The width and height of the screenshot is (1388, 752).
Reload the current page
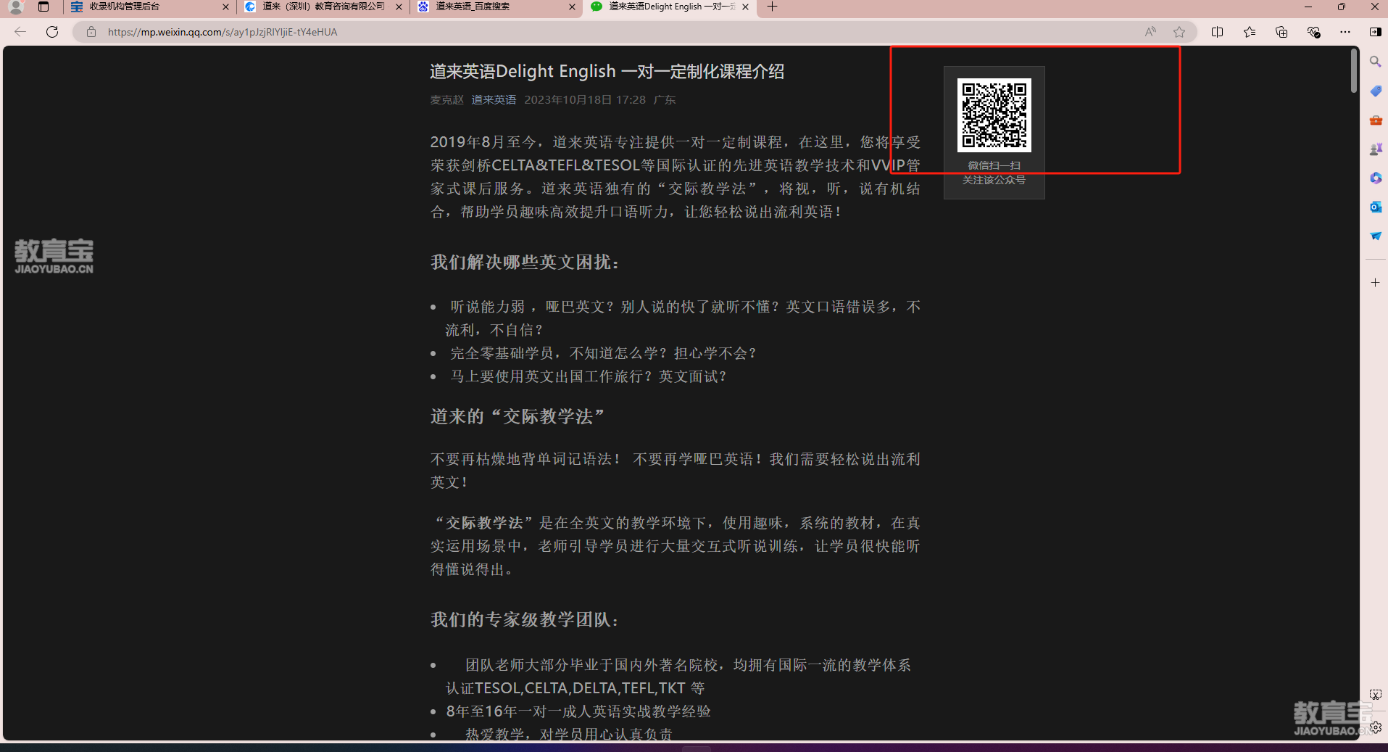(x=52, y=32)
